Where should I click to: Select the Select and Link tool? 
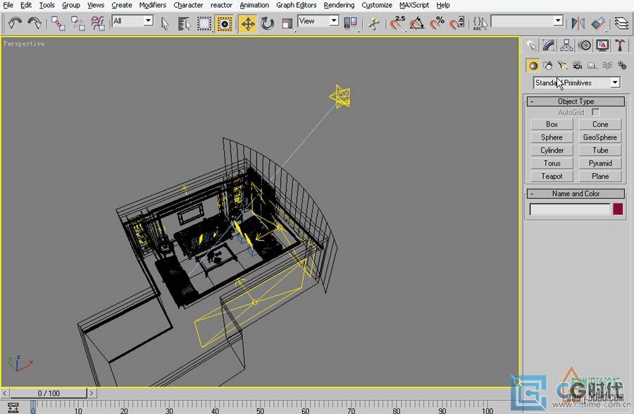point(58,23)
